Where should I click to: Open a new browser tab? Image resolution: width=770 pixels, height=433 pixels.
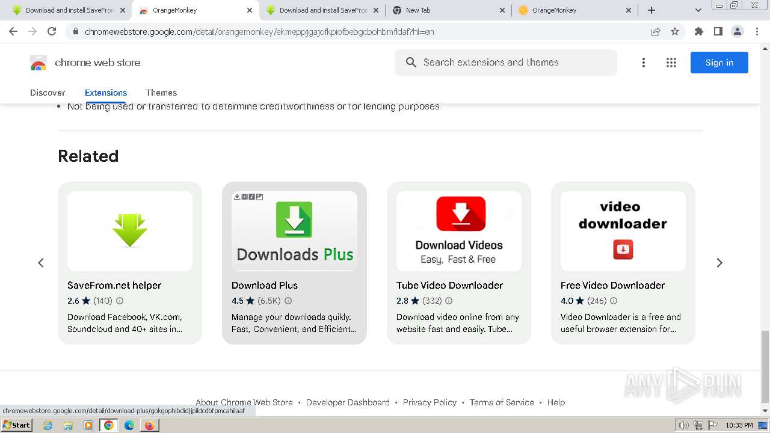[651, 10]
